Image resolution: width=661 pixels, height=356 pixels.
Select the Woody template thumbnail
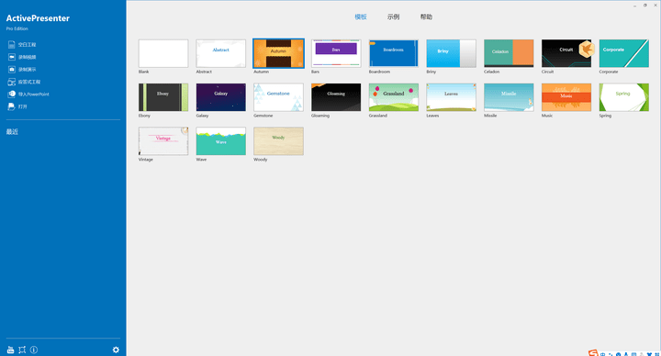pyautogui.click(x=278, y=141)
